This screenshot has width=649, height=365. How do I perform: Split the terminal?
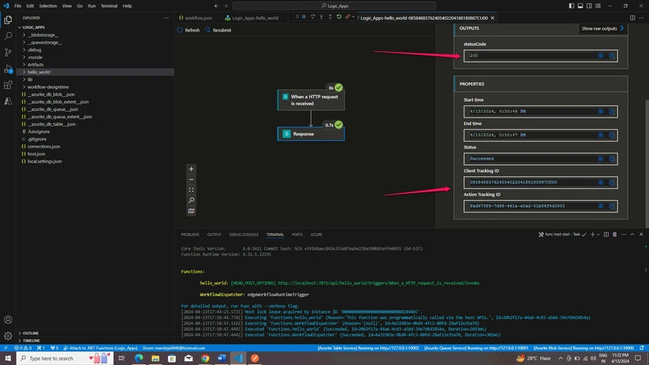coord(606,234)
